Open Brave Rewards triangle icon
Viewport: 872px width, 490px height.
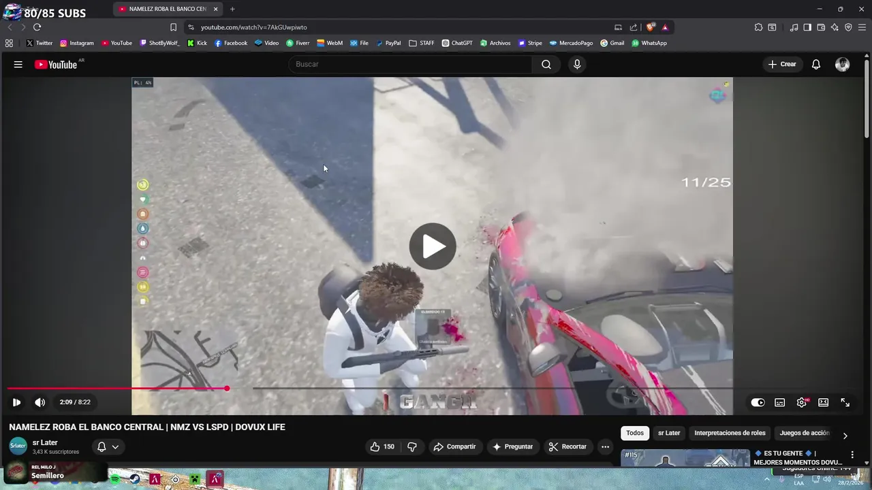(x=665, y=27)
